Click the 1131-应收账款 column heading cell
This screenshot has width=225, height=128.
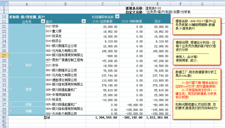pyautogui.click(x=103, y=22)
